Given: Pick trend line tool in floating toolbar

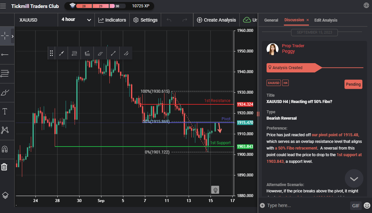Looking at the screenshot, I should pyautogui.click(x=113, y=53).
